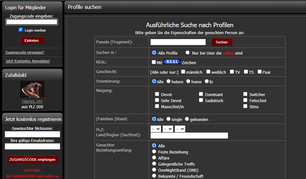Open the Zugangscode vergessen? link
Viewport: 306px width, 179px height.
tap(25, 52)
